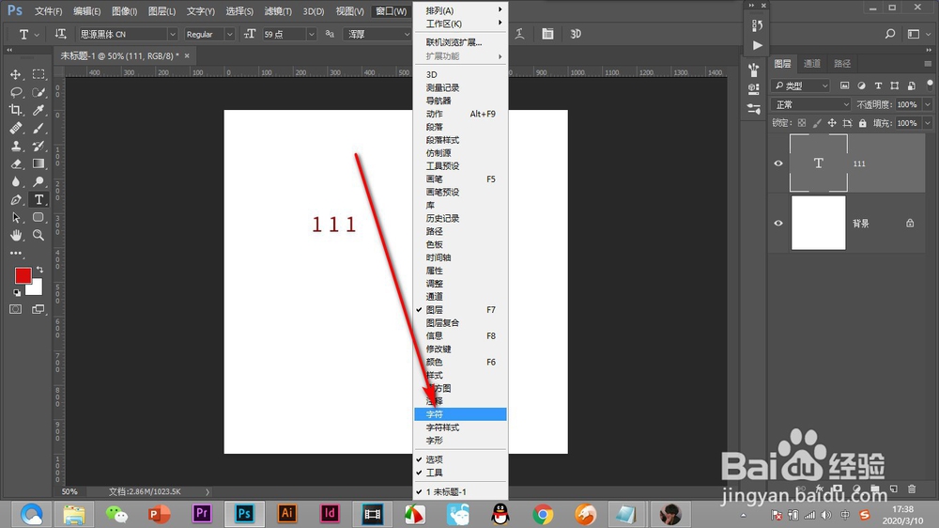Screen dimensions: 939x528
Task: Click the 111 text layer thumbnail
Action: point(818,163)
